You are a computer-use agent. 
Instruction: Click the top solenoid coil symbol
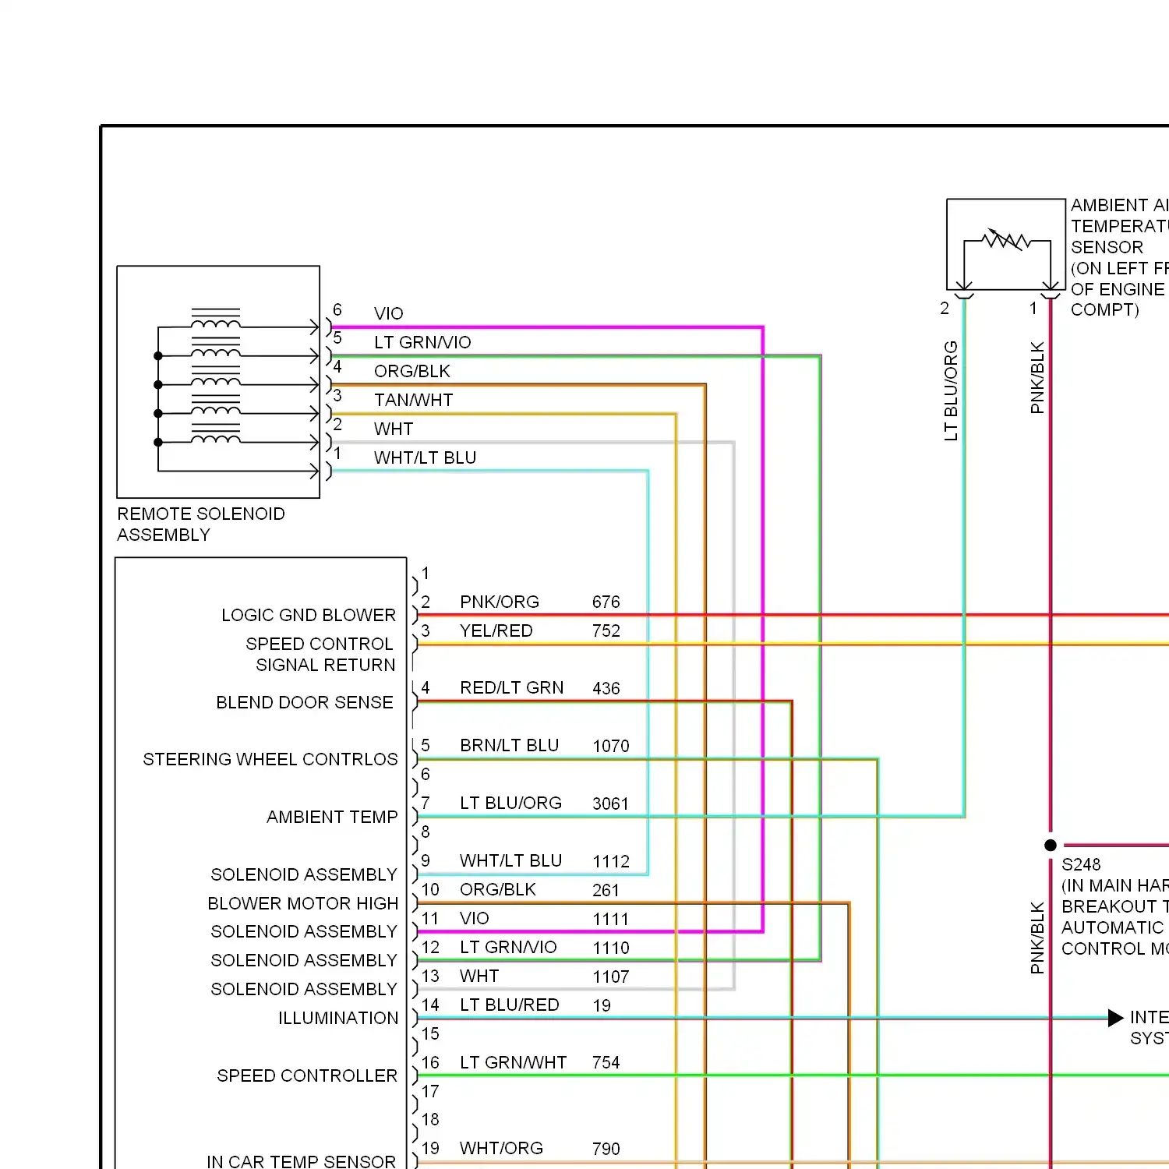[216, 319]
